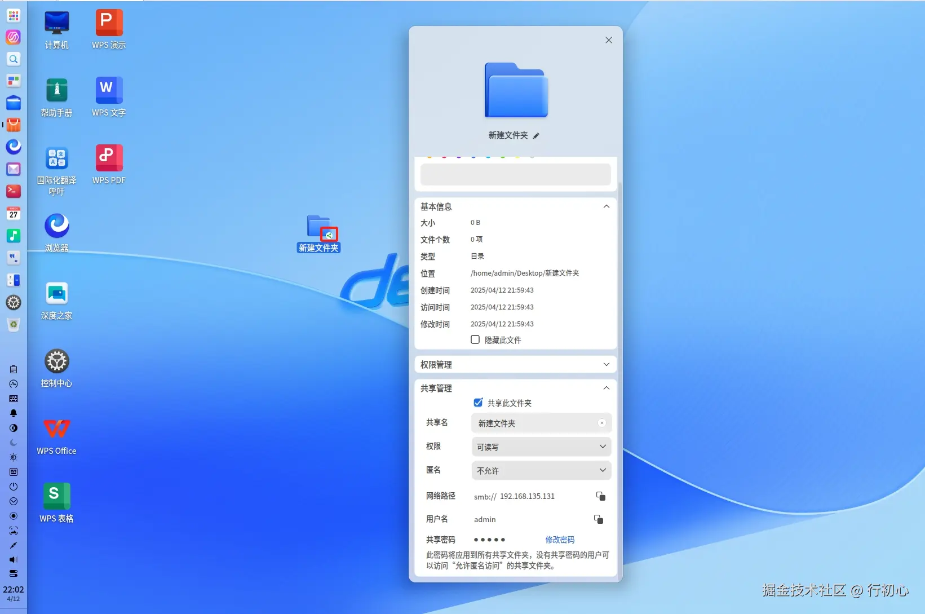The image size is (925, 614).
Task: Launch the terminal from the dock
Action: 14,191
